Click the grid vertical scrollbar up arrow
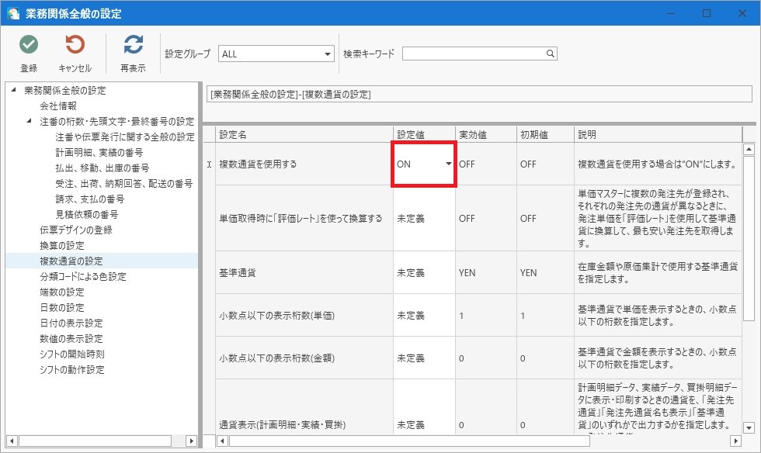This screenshot has width=761, height=453. (x=749, y=149)
